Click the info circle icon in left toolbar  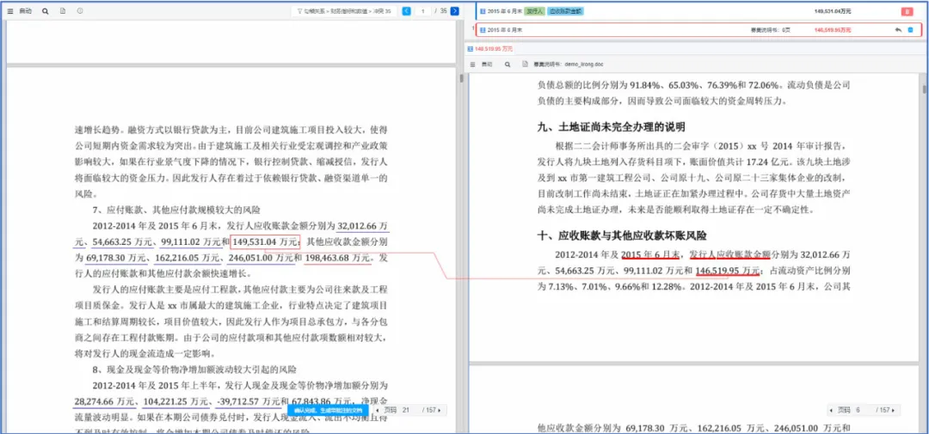[80, 11]
